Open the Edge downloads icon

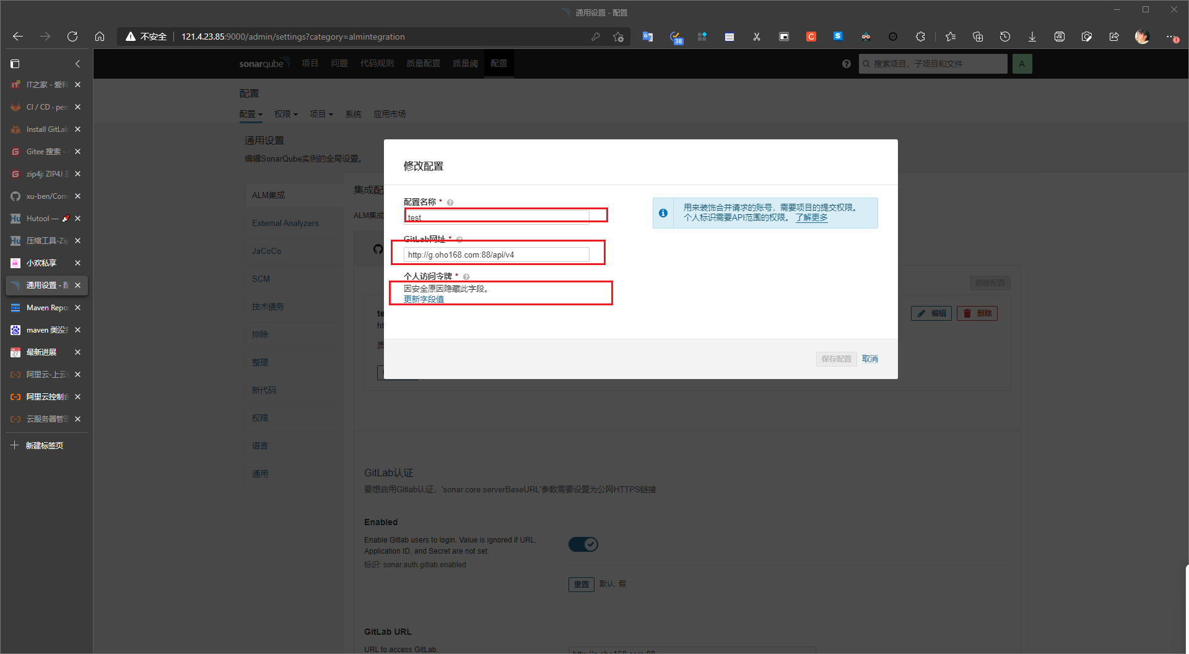(x=1032, y=37)
